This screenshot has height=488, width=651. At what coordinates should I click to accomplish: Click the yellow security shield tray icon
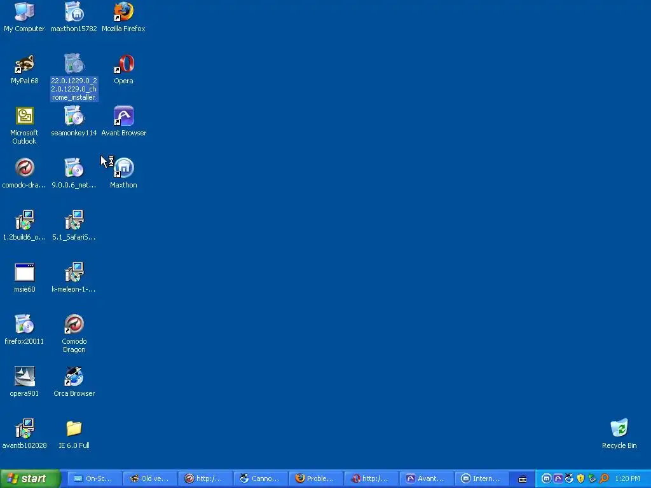click(580, 478)
